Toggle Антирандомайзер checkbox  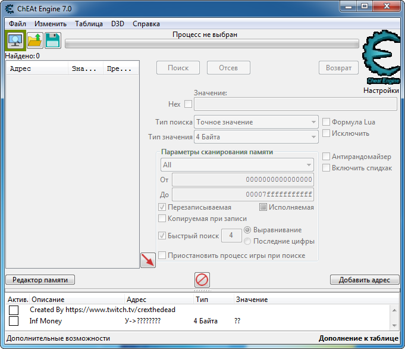(326, 157)
